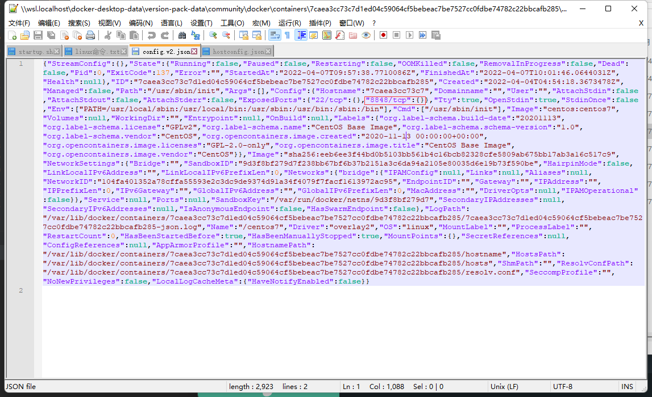Screen dimensions: 652x397
Task: Toggle word wrap in toolbar
Action: [275, 35]
